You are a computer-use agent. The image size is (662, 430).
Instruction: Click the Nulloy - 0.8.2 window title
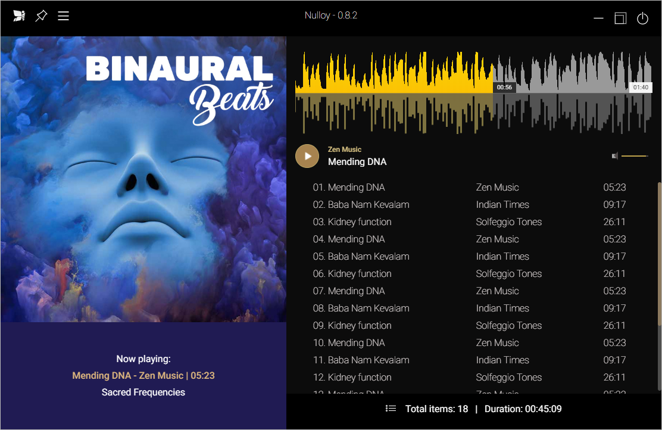click(331, 15)
